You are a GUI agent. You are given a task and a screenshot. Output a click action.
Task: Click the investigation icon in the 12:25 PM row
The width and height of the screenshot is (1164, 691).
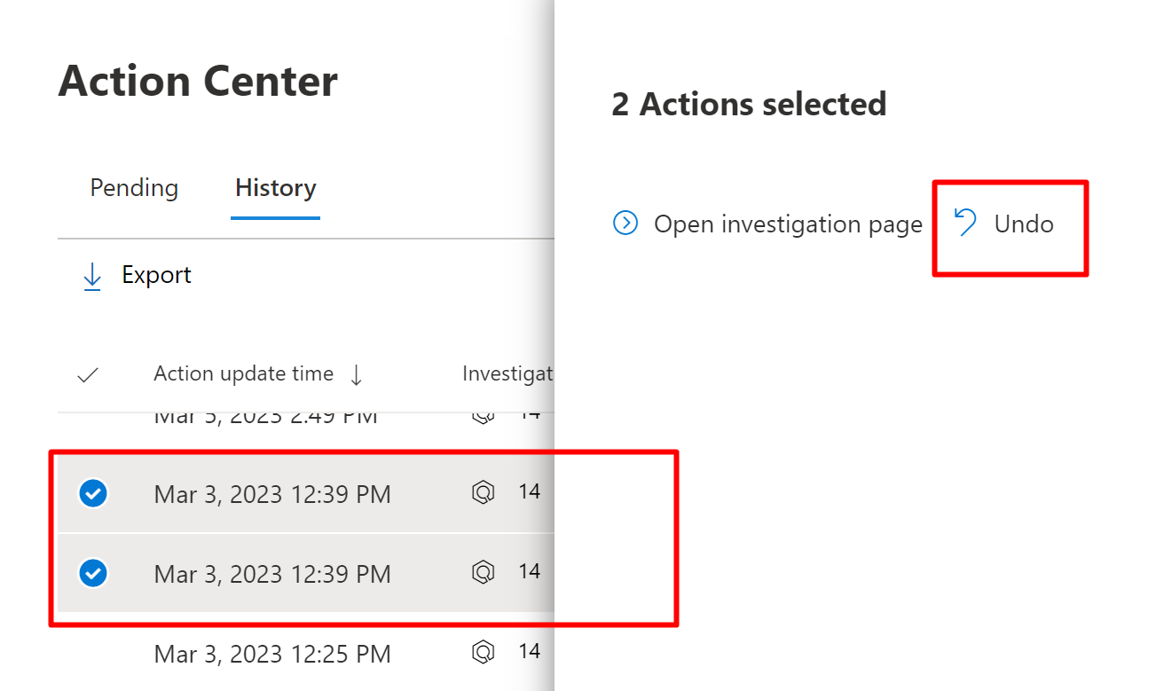coord(482,652)
